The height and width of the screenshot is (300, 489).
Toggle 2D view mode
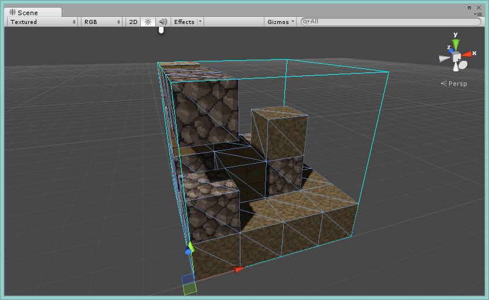click(133, 22)
